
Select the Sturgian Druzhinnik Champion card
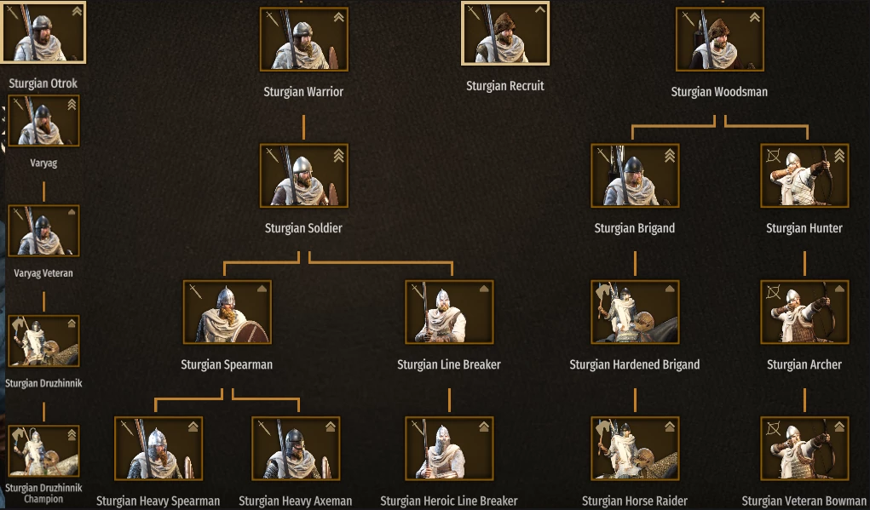(x=43, y=450)
